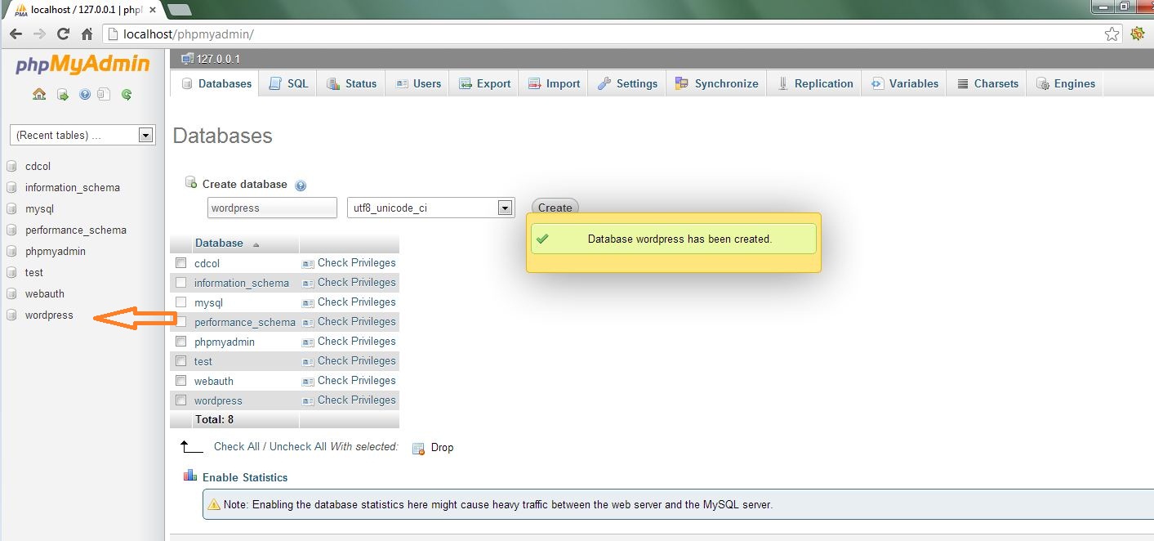The height and width of the screenshot is (541, 1154).
Task: Go back with the browser back arrow
Action: [x=16, y=34]
